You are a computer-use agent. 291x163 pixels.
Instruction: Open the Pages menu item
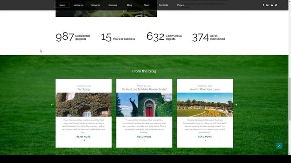pos(181,5)
